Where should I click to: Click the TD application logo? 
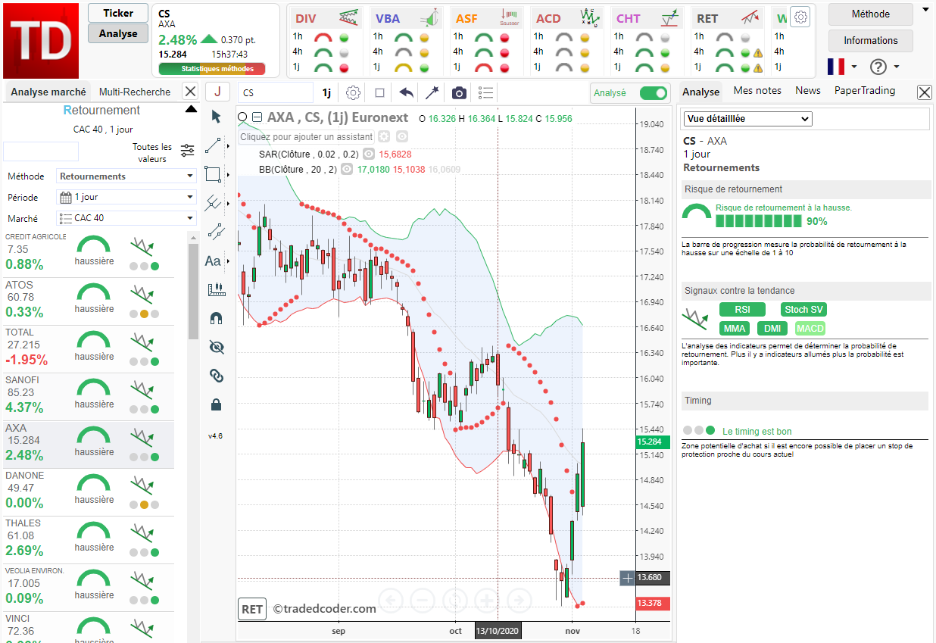pos(40,40)
